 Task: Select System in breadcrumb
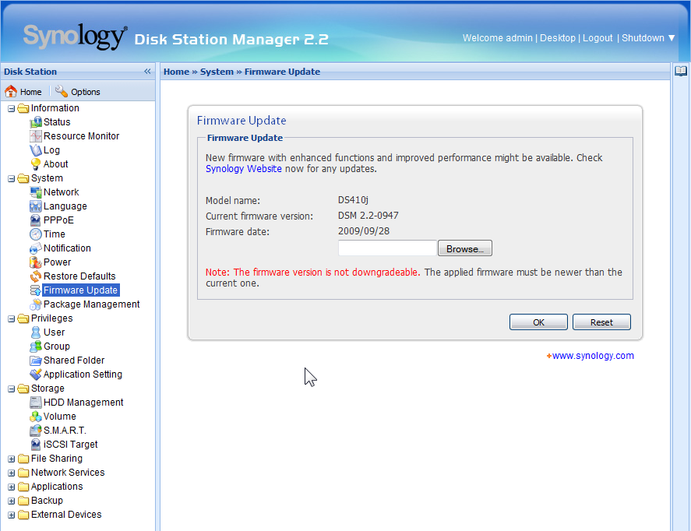point(217,72)
